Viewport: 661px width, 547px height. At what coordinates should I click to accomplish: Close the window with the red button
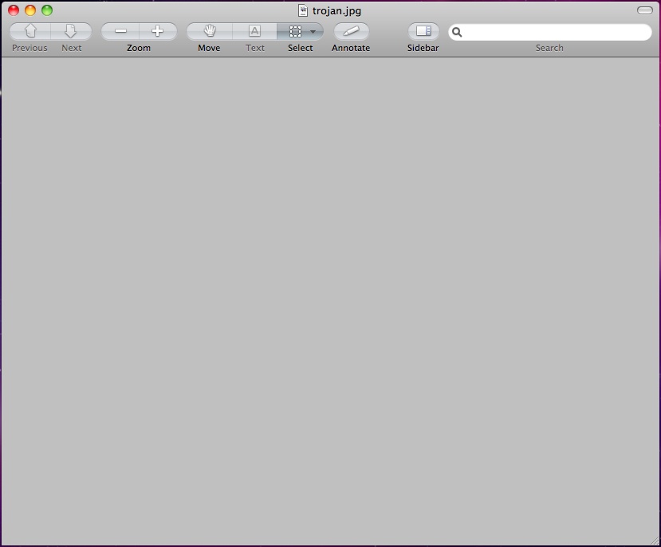click(14, 10)
